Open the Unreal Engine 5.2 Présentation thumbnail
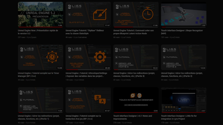This screenshot has height=125, width=223. (40, 15)
